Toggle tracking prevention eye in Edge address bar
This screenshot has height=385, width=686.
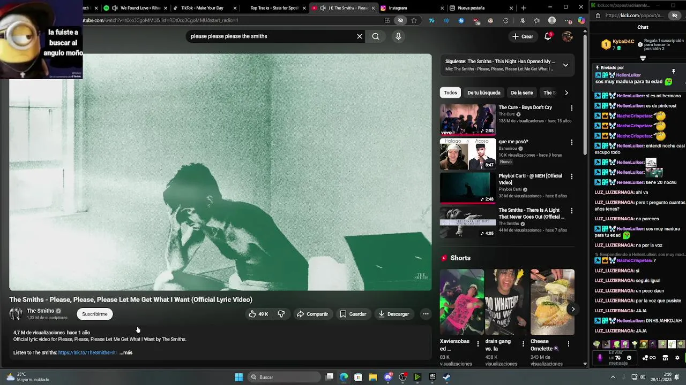(400, 20)
